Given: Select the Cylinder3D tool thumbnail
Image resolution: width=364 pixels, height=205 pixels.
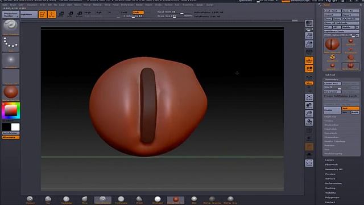Looking at the screenshot, I should click(x=350, y=58).
